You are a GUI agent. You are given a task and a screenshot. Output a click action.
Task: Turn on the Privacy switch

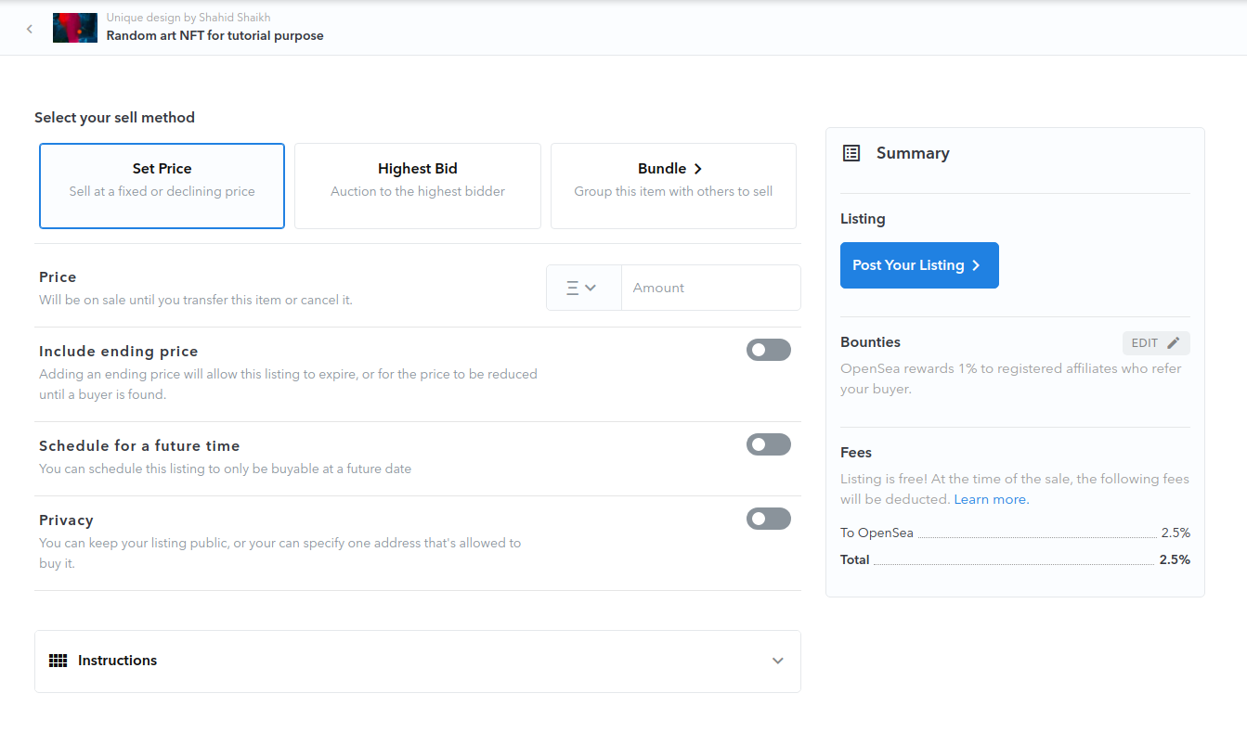coord(769,519)
